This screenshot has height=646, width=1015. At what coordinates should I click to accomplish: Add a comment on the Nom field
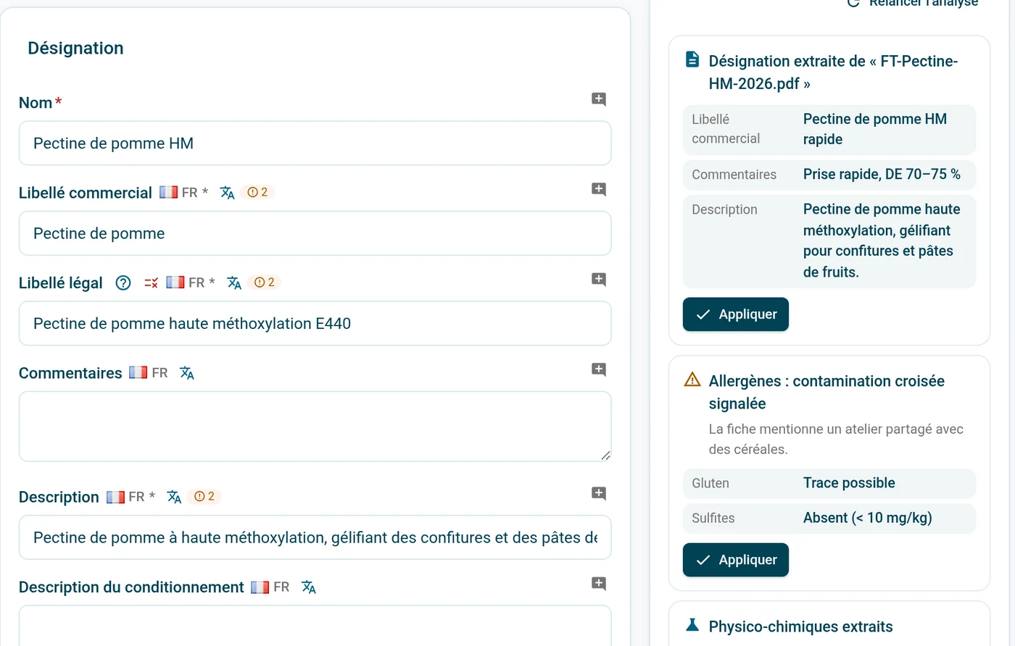(599, 99)
